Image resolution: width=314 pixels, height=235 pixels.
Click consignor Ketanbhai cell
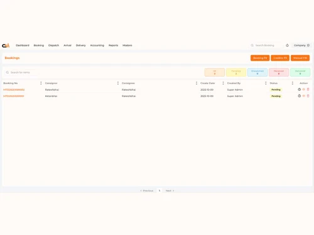click(51, 97)
